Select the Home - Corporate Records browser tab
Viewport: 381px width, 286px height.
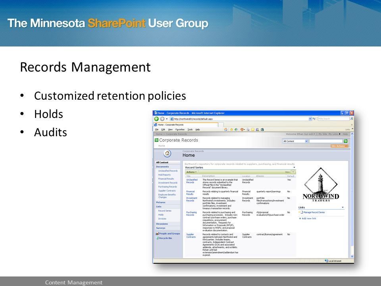pos(186,125)
